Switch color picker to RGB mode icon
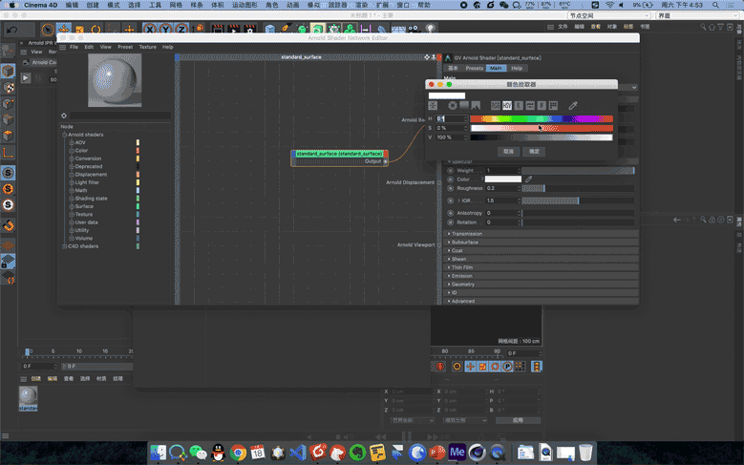 point(496,105)
